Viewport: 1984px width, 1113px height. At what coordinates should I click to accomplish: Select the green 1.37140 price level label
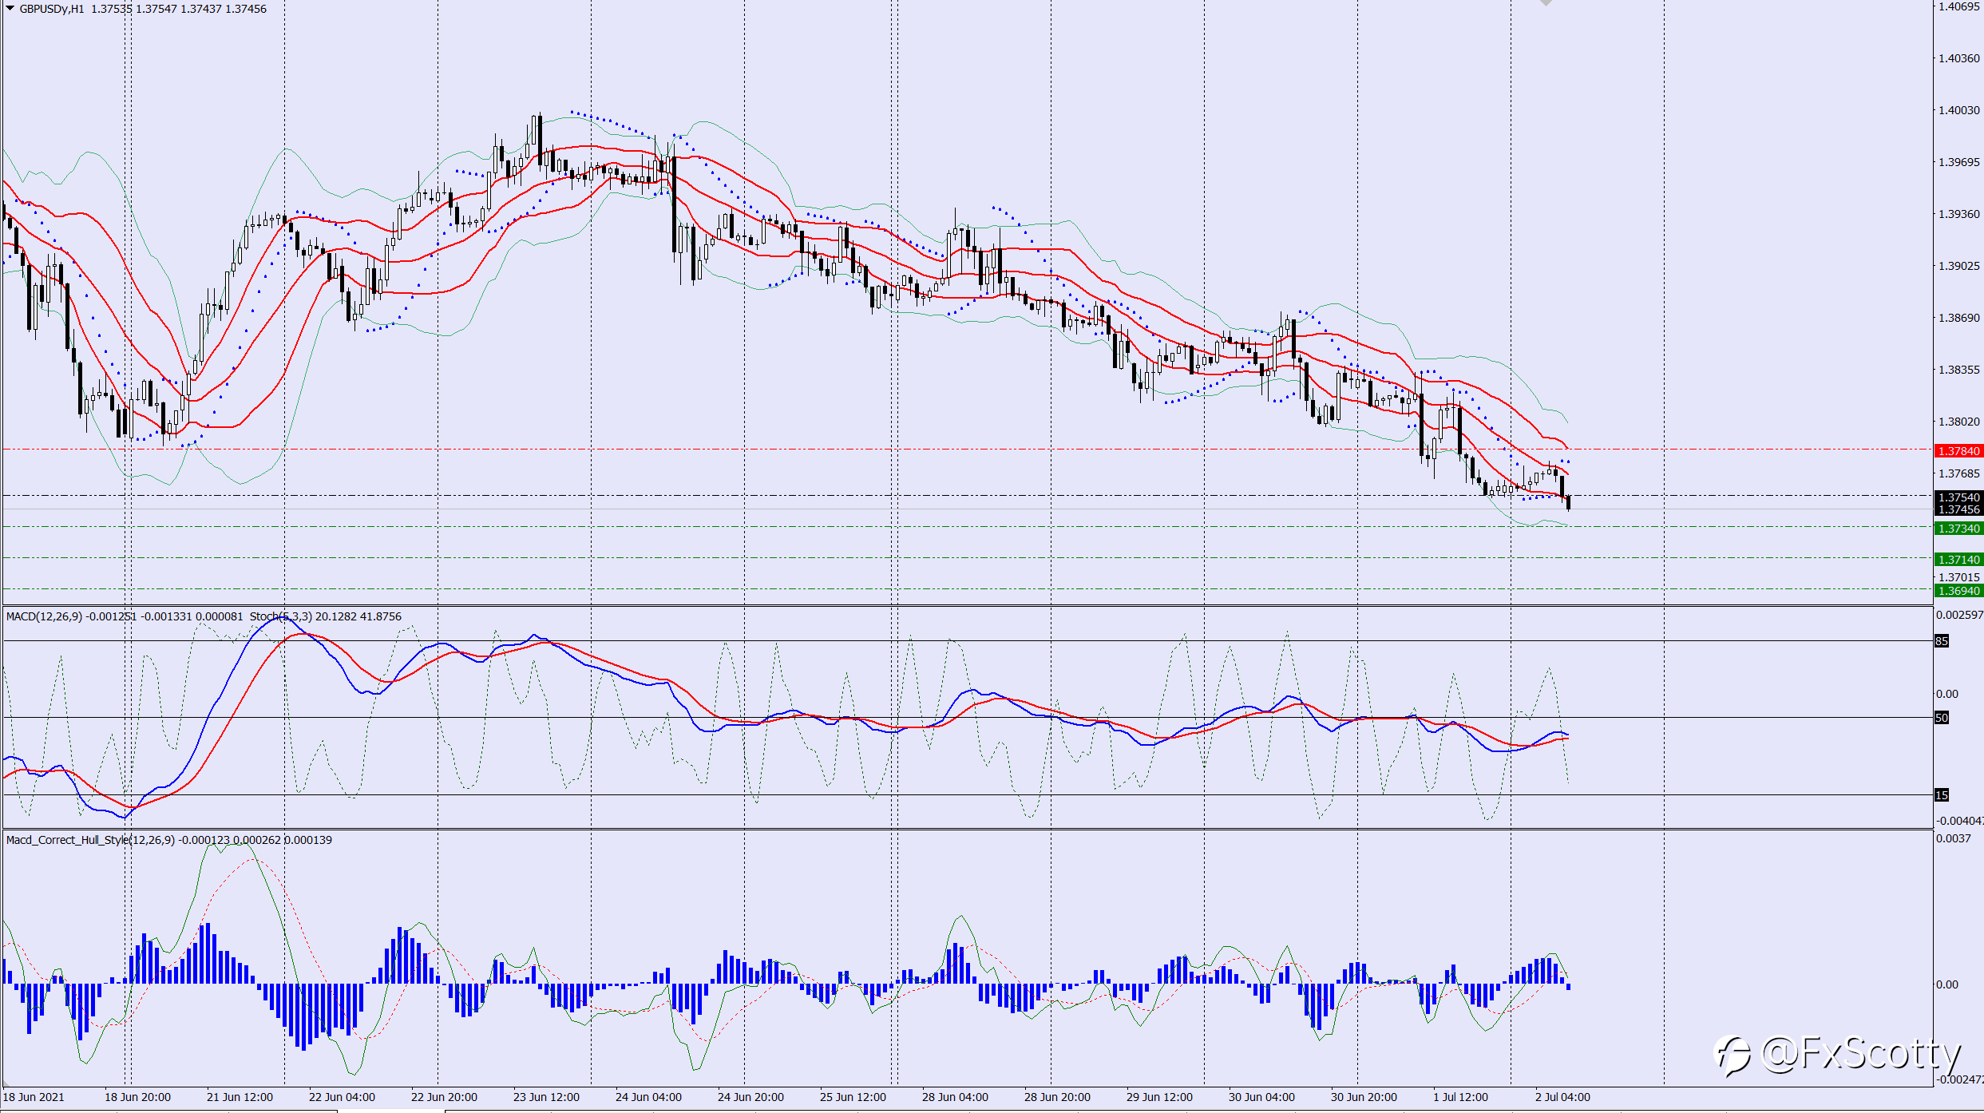click(x=1959, y=560)
